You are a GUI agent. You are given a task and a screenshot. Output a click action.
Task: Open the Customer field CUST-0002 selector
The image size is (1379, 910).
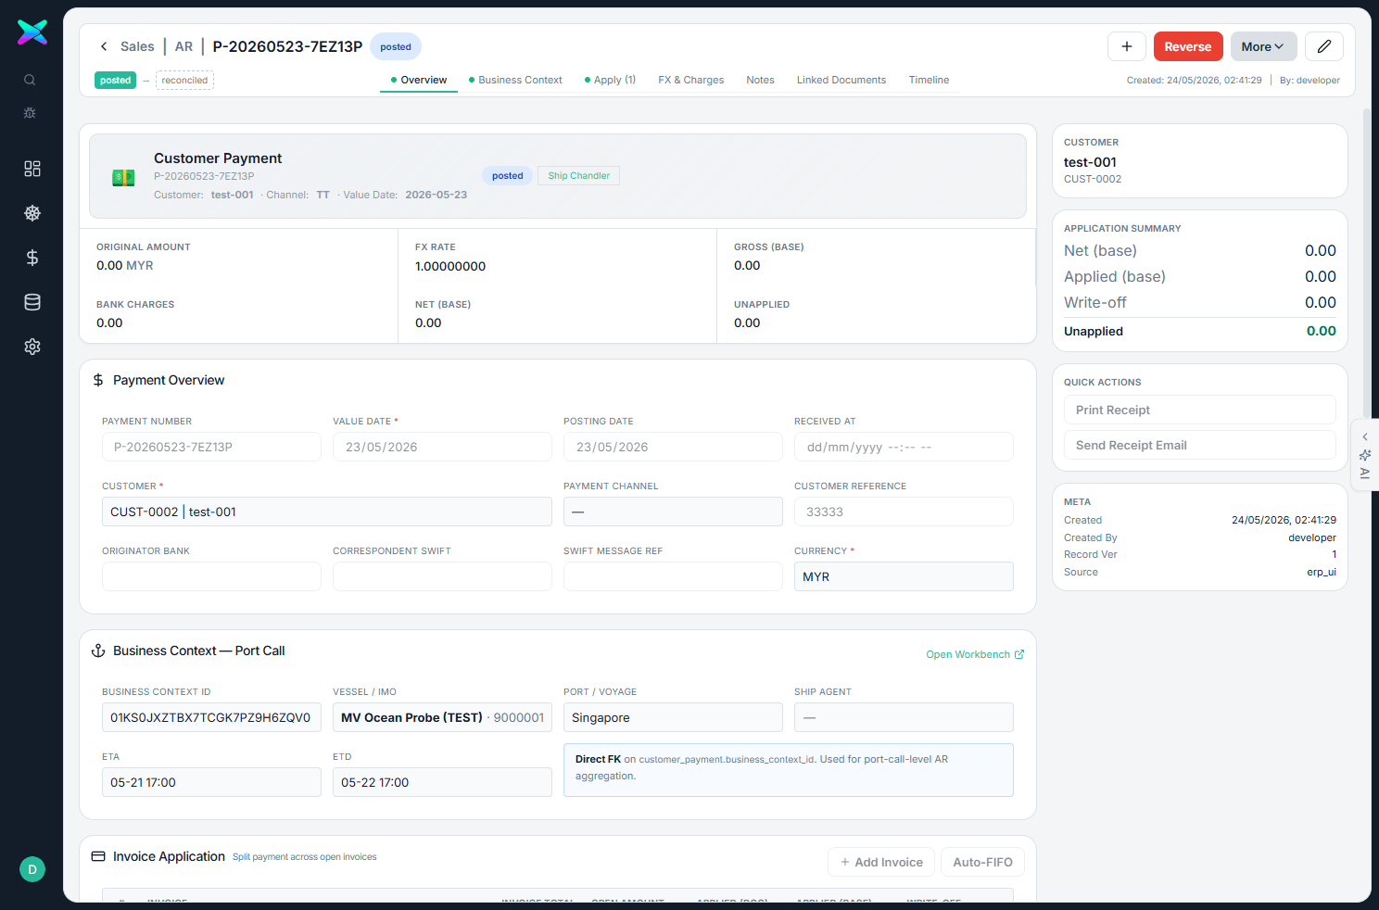click(327, 512)
